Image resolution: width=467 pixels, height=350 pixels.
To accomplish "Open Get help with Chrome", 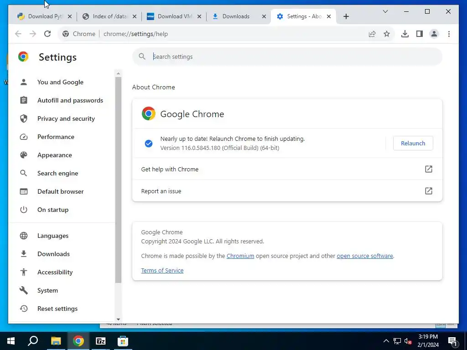I will [287, 169].
